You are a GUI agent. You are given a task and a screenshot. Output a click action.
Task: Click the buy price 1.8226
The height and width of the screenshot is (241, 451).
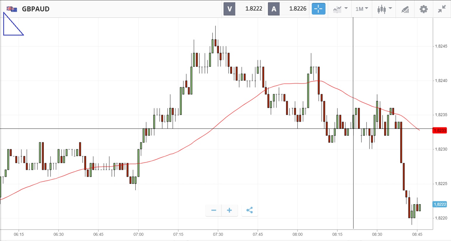[x=298, y=9]
